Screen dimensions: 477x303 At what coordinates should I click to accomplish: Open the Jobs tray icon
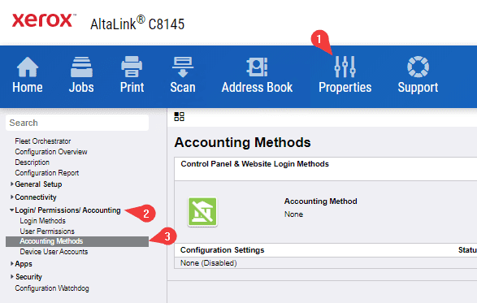coord(81,67)
